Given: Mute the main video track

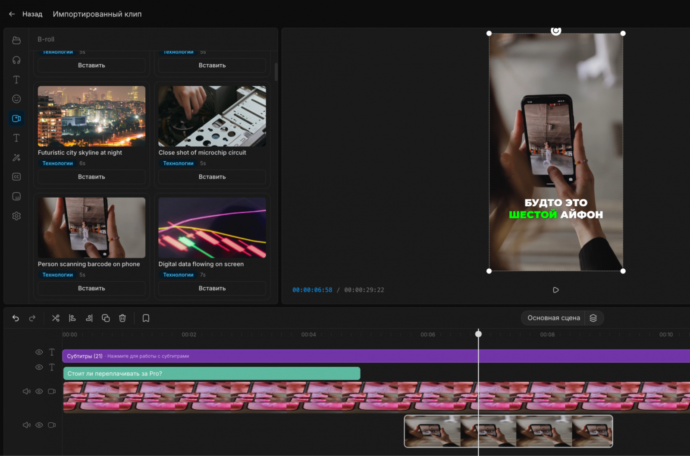Looking at the screenshot, I should coord(26,391).
